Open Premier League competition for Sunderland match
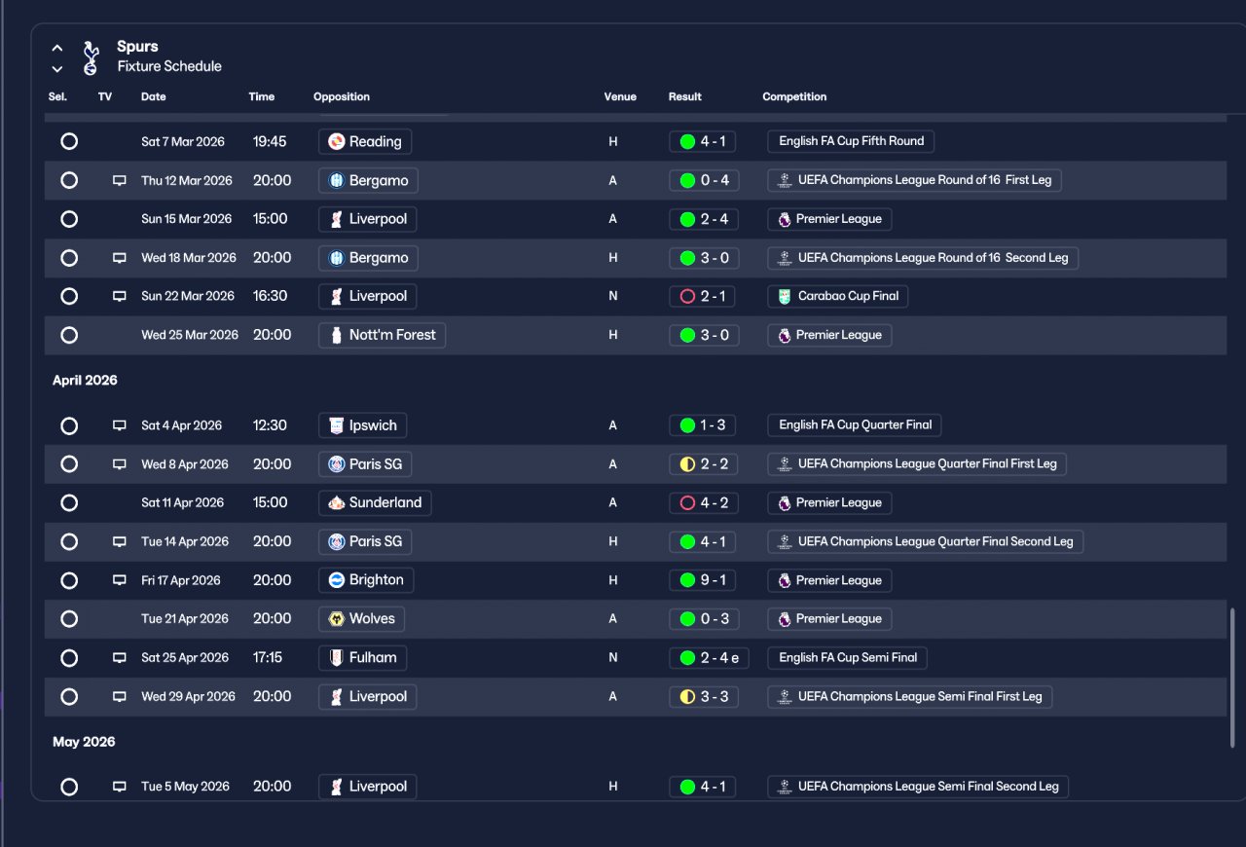1246x847 pixels. coord(829,503)
